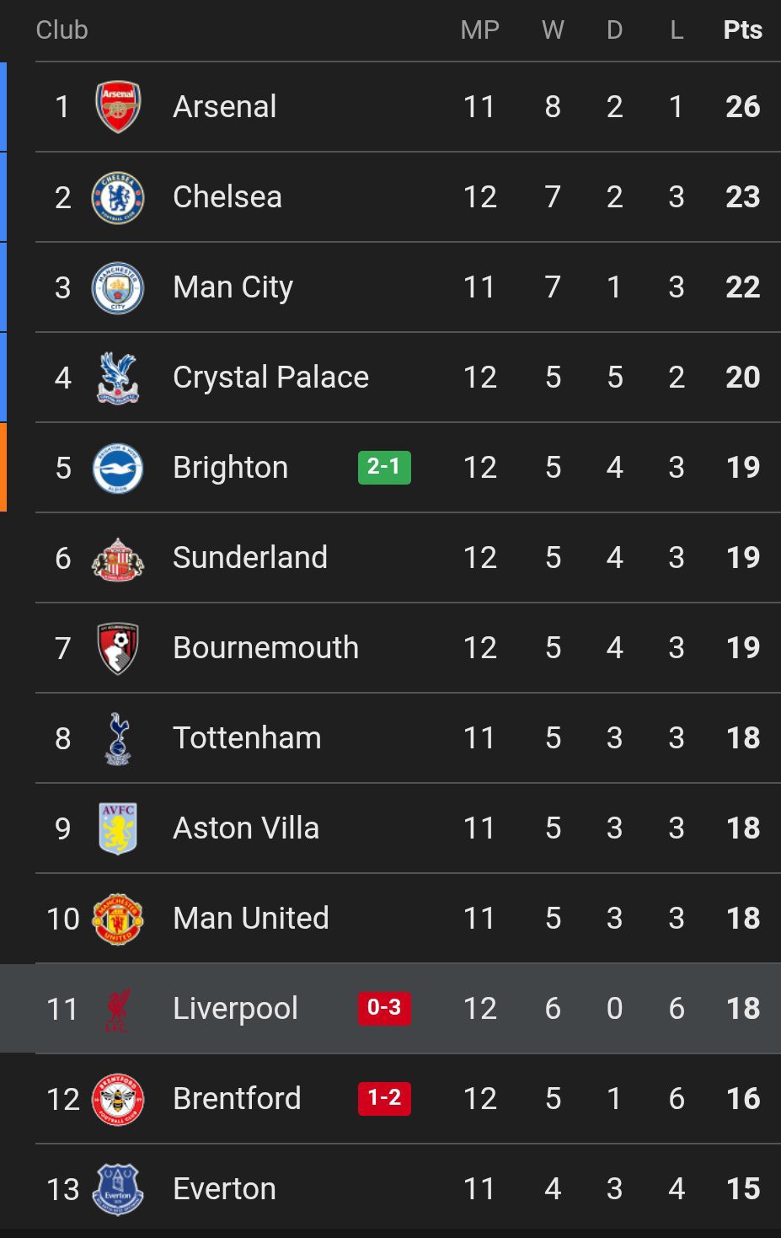Click the Brighton seagull crest
This screenshot has width=781, height=1238.
(x=118, y=468)
